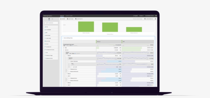The height and width of the screenshot is (98, 210).
Task: Click the Outdoor Fashionistas chart axis label
Action: (x=86, y=33)
